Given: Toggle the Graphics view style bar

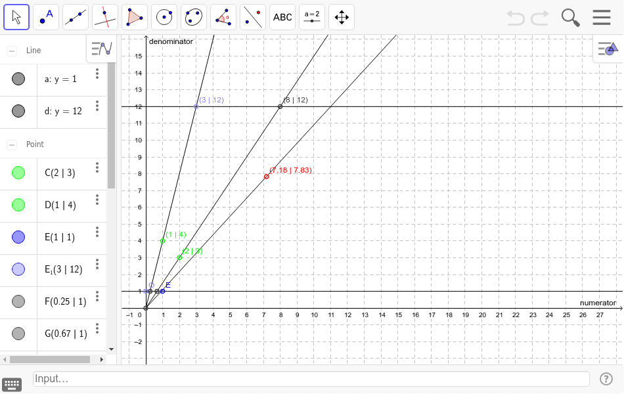Looking at the screenshot, I should tap(608, 49).
